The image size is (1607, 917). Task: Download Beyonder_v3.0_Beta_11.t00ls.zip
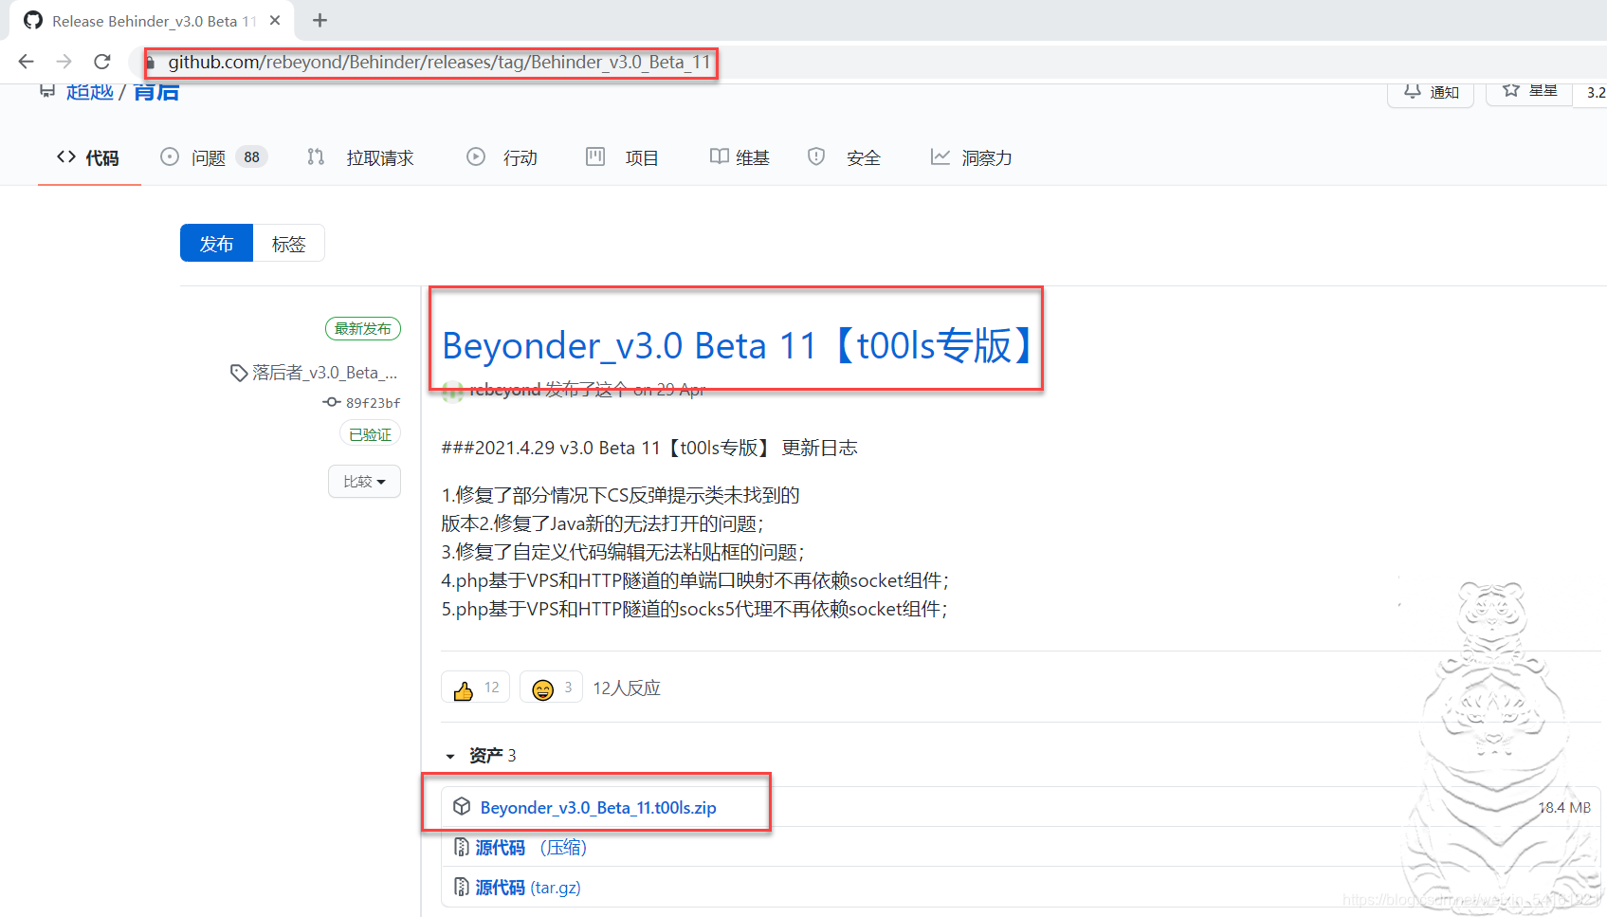(x=598, y=808)
